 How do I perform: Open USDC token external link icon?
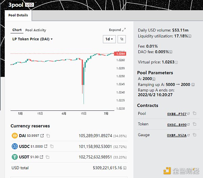46,146
